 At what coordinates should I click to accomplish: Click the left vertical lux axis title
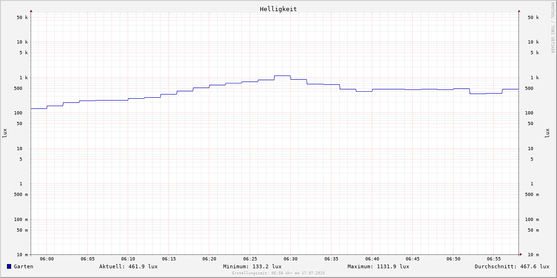tap(5, 133)
